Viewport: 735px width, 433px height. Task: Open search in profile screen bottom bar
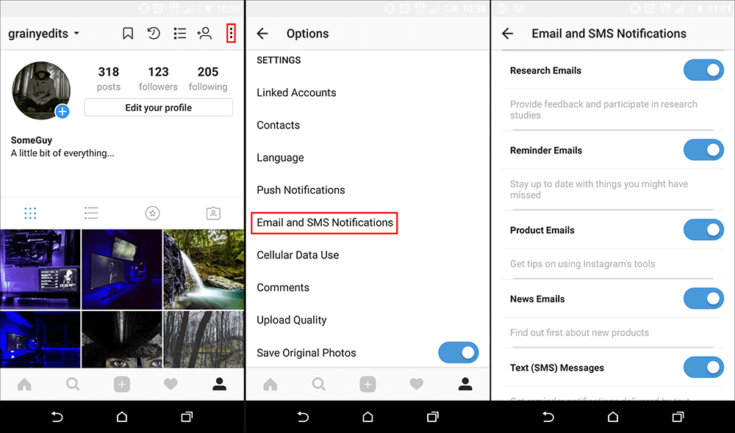pyautogui.click(x=73, y=385)
